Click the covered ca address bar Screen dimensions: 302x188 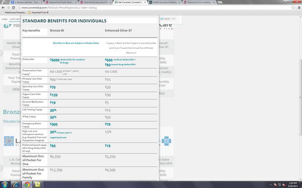(154, 8)
